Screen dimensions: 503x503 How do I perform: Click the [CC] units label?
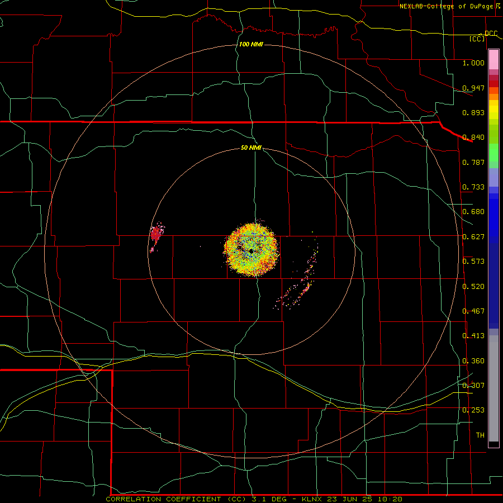point(477,39)
